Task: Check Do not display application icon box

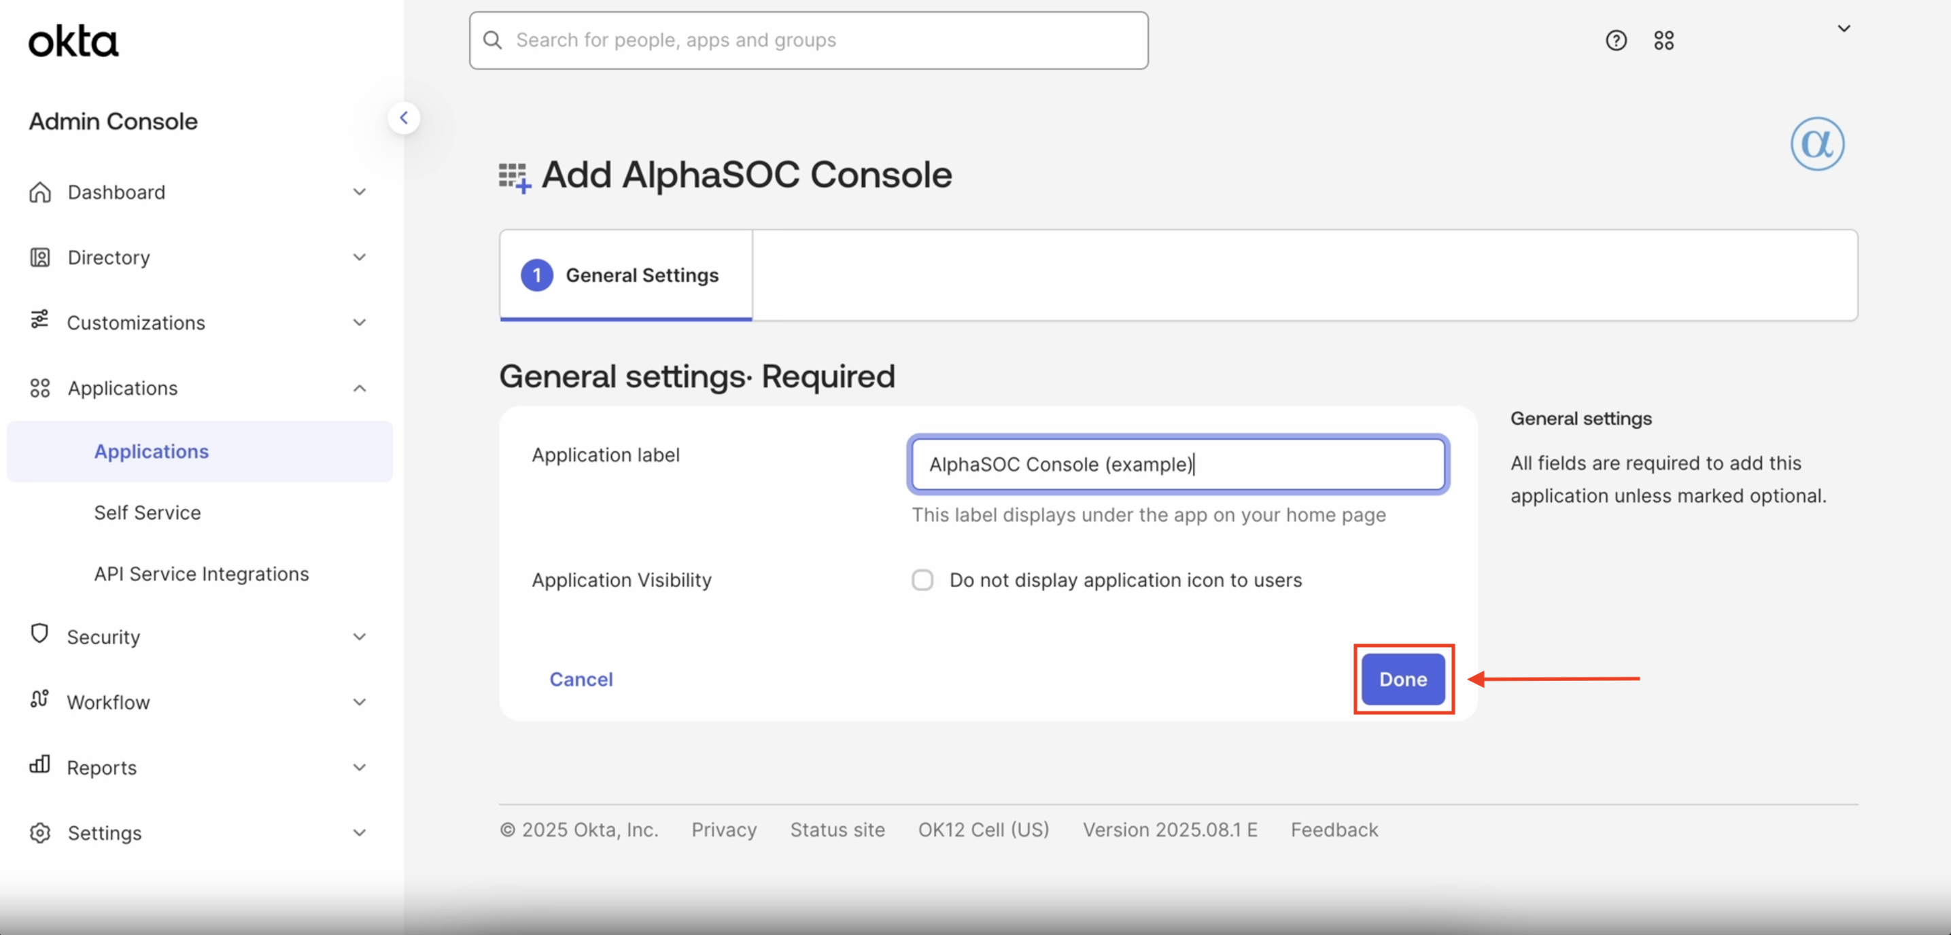Action: click(922, 580)
